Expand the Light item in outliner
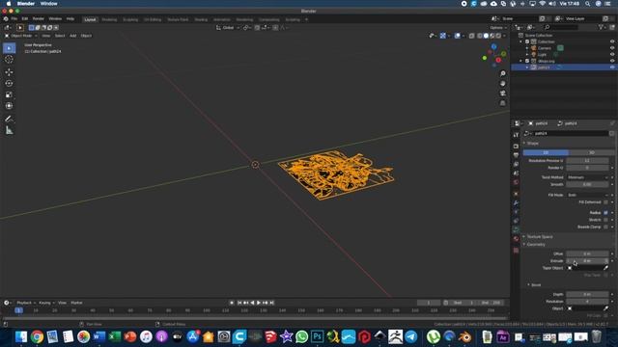Image resolution: width=618 pixels, height=347 pixels. (x=527, y=55)
